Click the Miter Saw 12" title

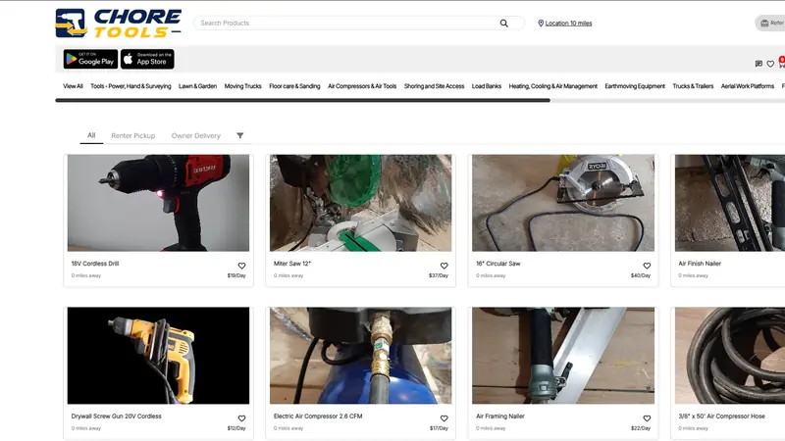(x=292, y=264)
